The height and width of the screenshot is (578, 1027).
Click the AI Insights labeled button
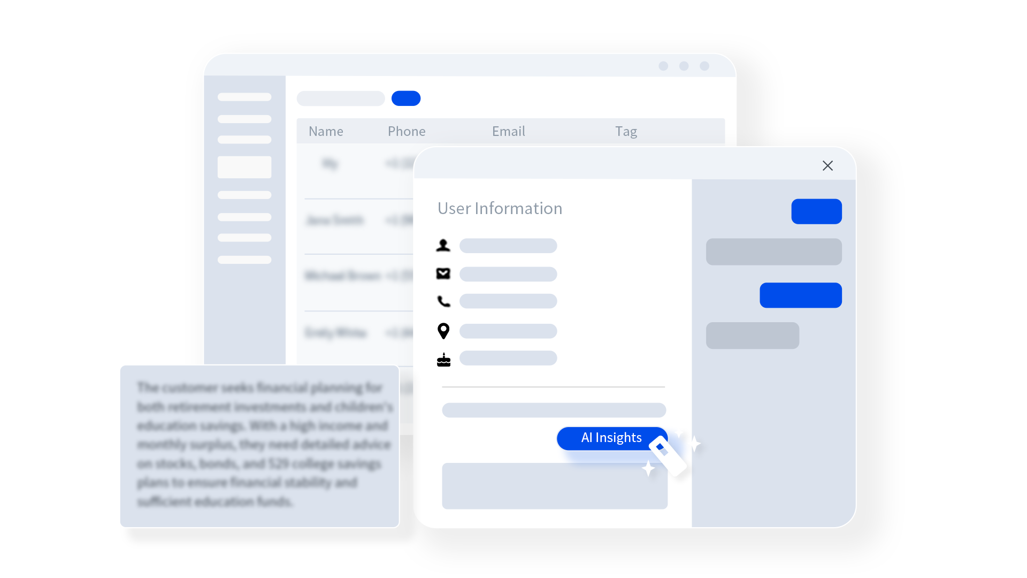coord(610,438)
